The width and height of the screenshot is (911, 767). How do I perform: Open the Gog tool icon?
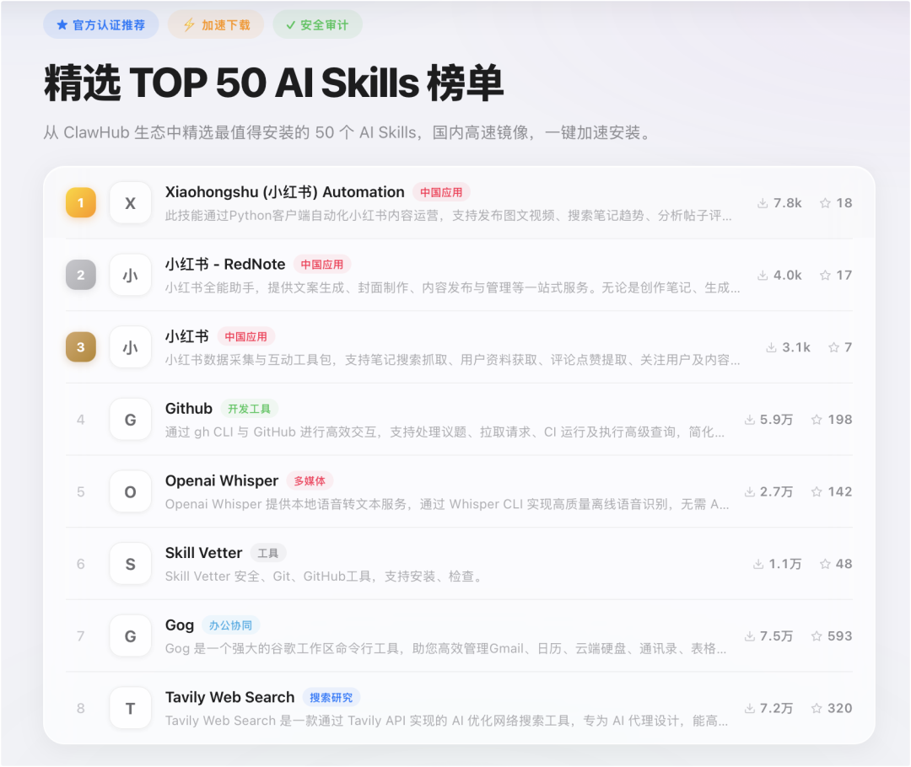pyautogui.click(x=130, y=636)
